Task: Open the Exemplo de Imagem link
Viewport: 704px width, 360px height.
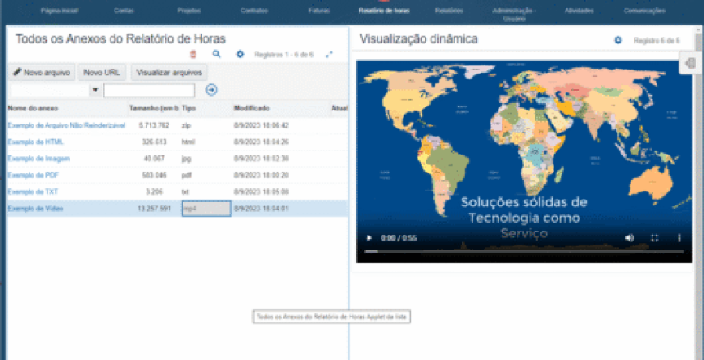Action: coord(39,159)
